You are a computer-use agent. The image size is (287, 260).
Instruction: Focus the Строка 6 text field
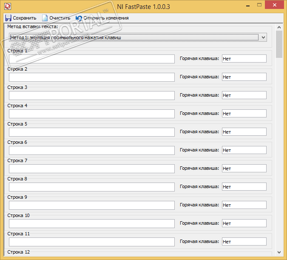[x=92, y=151]
